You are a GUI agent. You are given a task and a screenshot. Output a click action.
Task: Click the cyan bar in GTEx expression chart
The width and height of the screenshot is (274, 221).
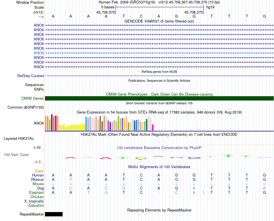click(86, 124)
